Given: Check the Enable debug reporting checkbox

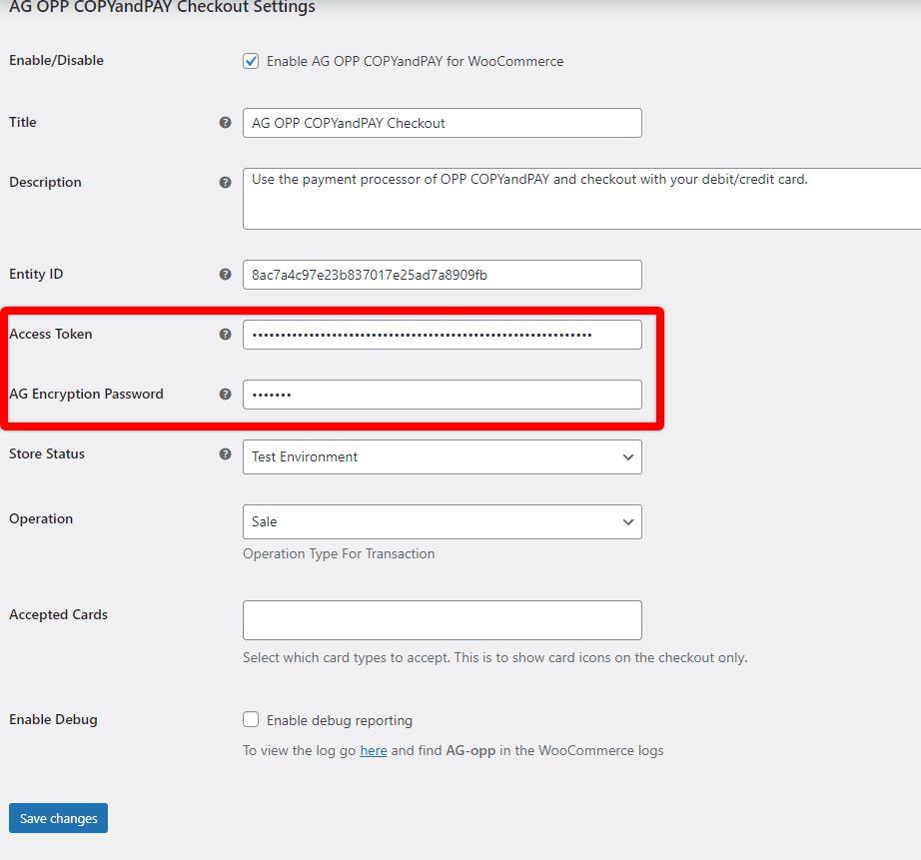Looking at the screenshot, I should pos(251,719).
